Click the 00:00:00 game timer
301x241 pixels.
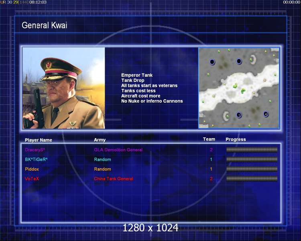click(292, 2)
